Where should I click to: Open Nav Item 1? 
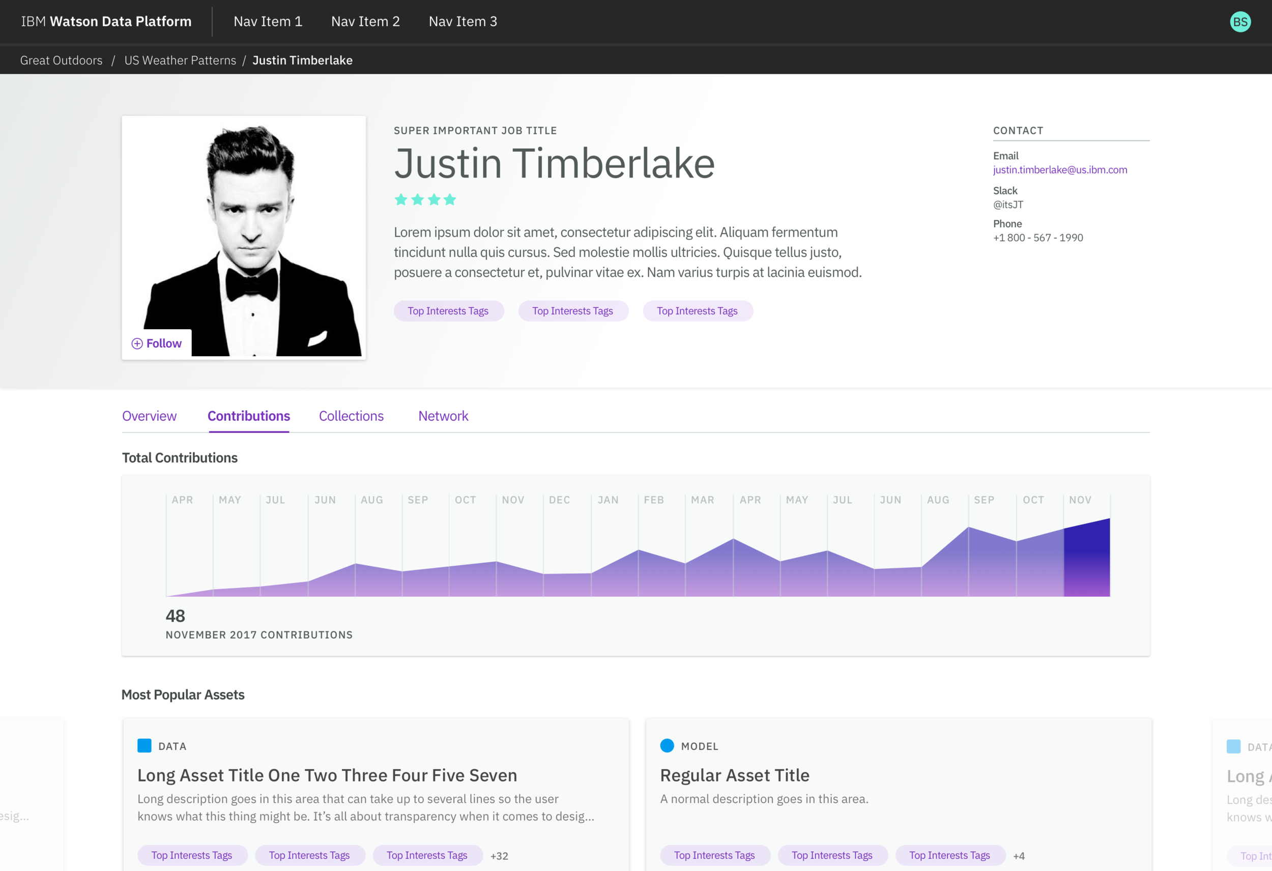(268, 21)
